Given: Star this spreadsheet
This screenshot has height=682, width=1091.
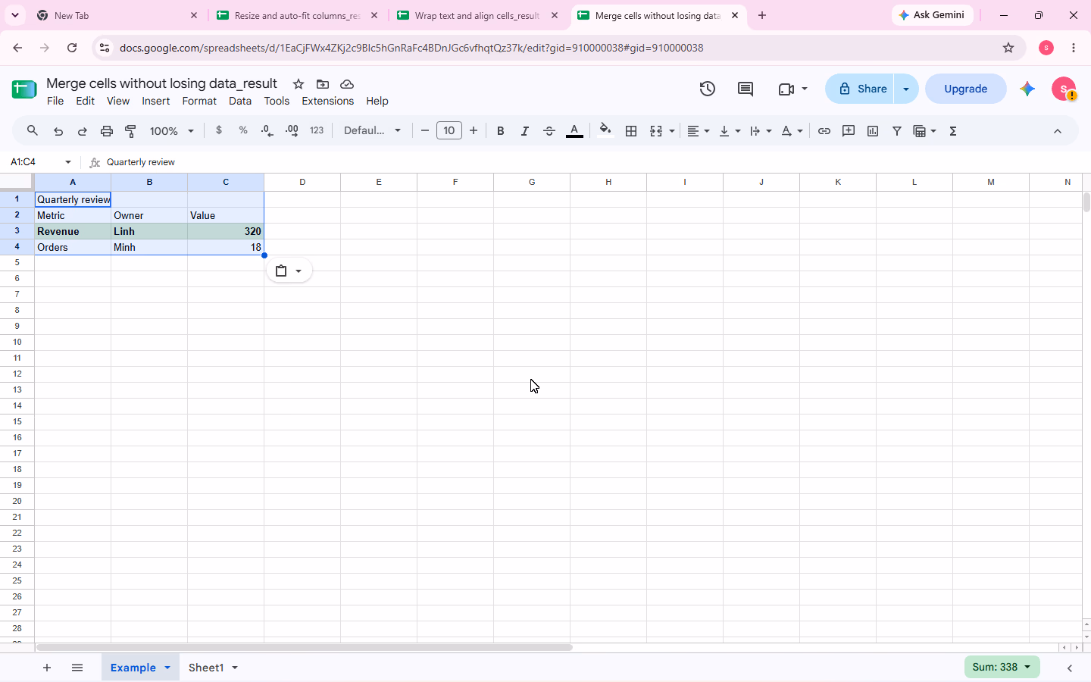Looking at the screenshot, I should coord(299,84).
